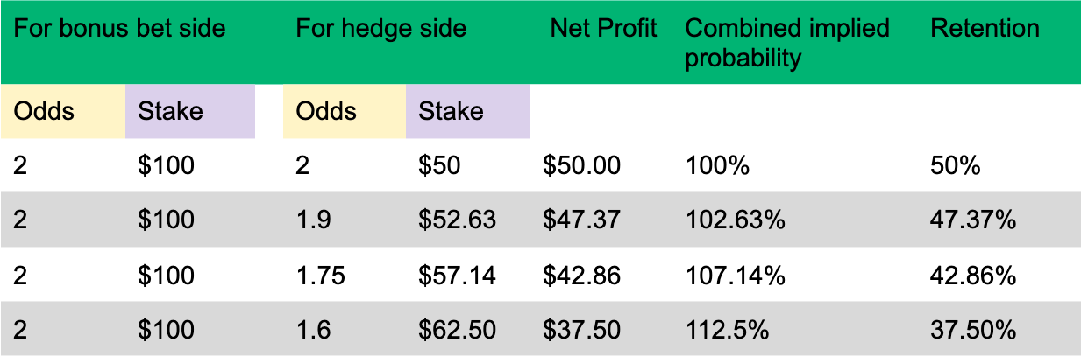The image size is (1081, 356).
Task: Click the $57.14 hedge stake cell
Action: (x=457, y=276)
